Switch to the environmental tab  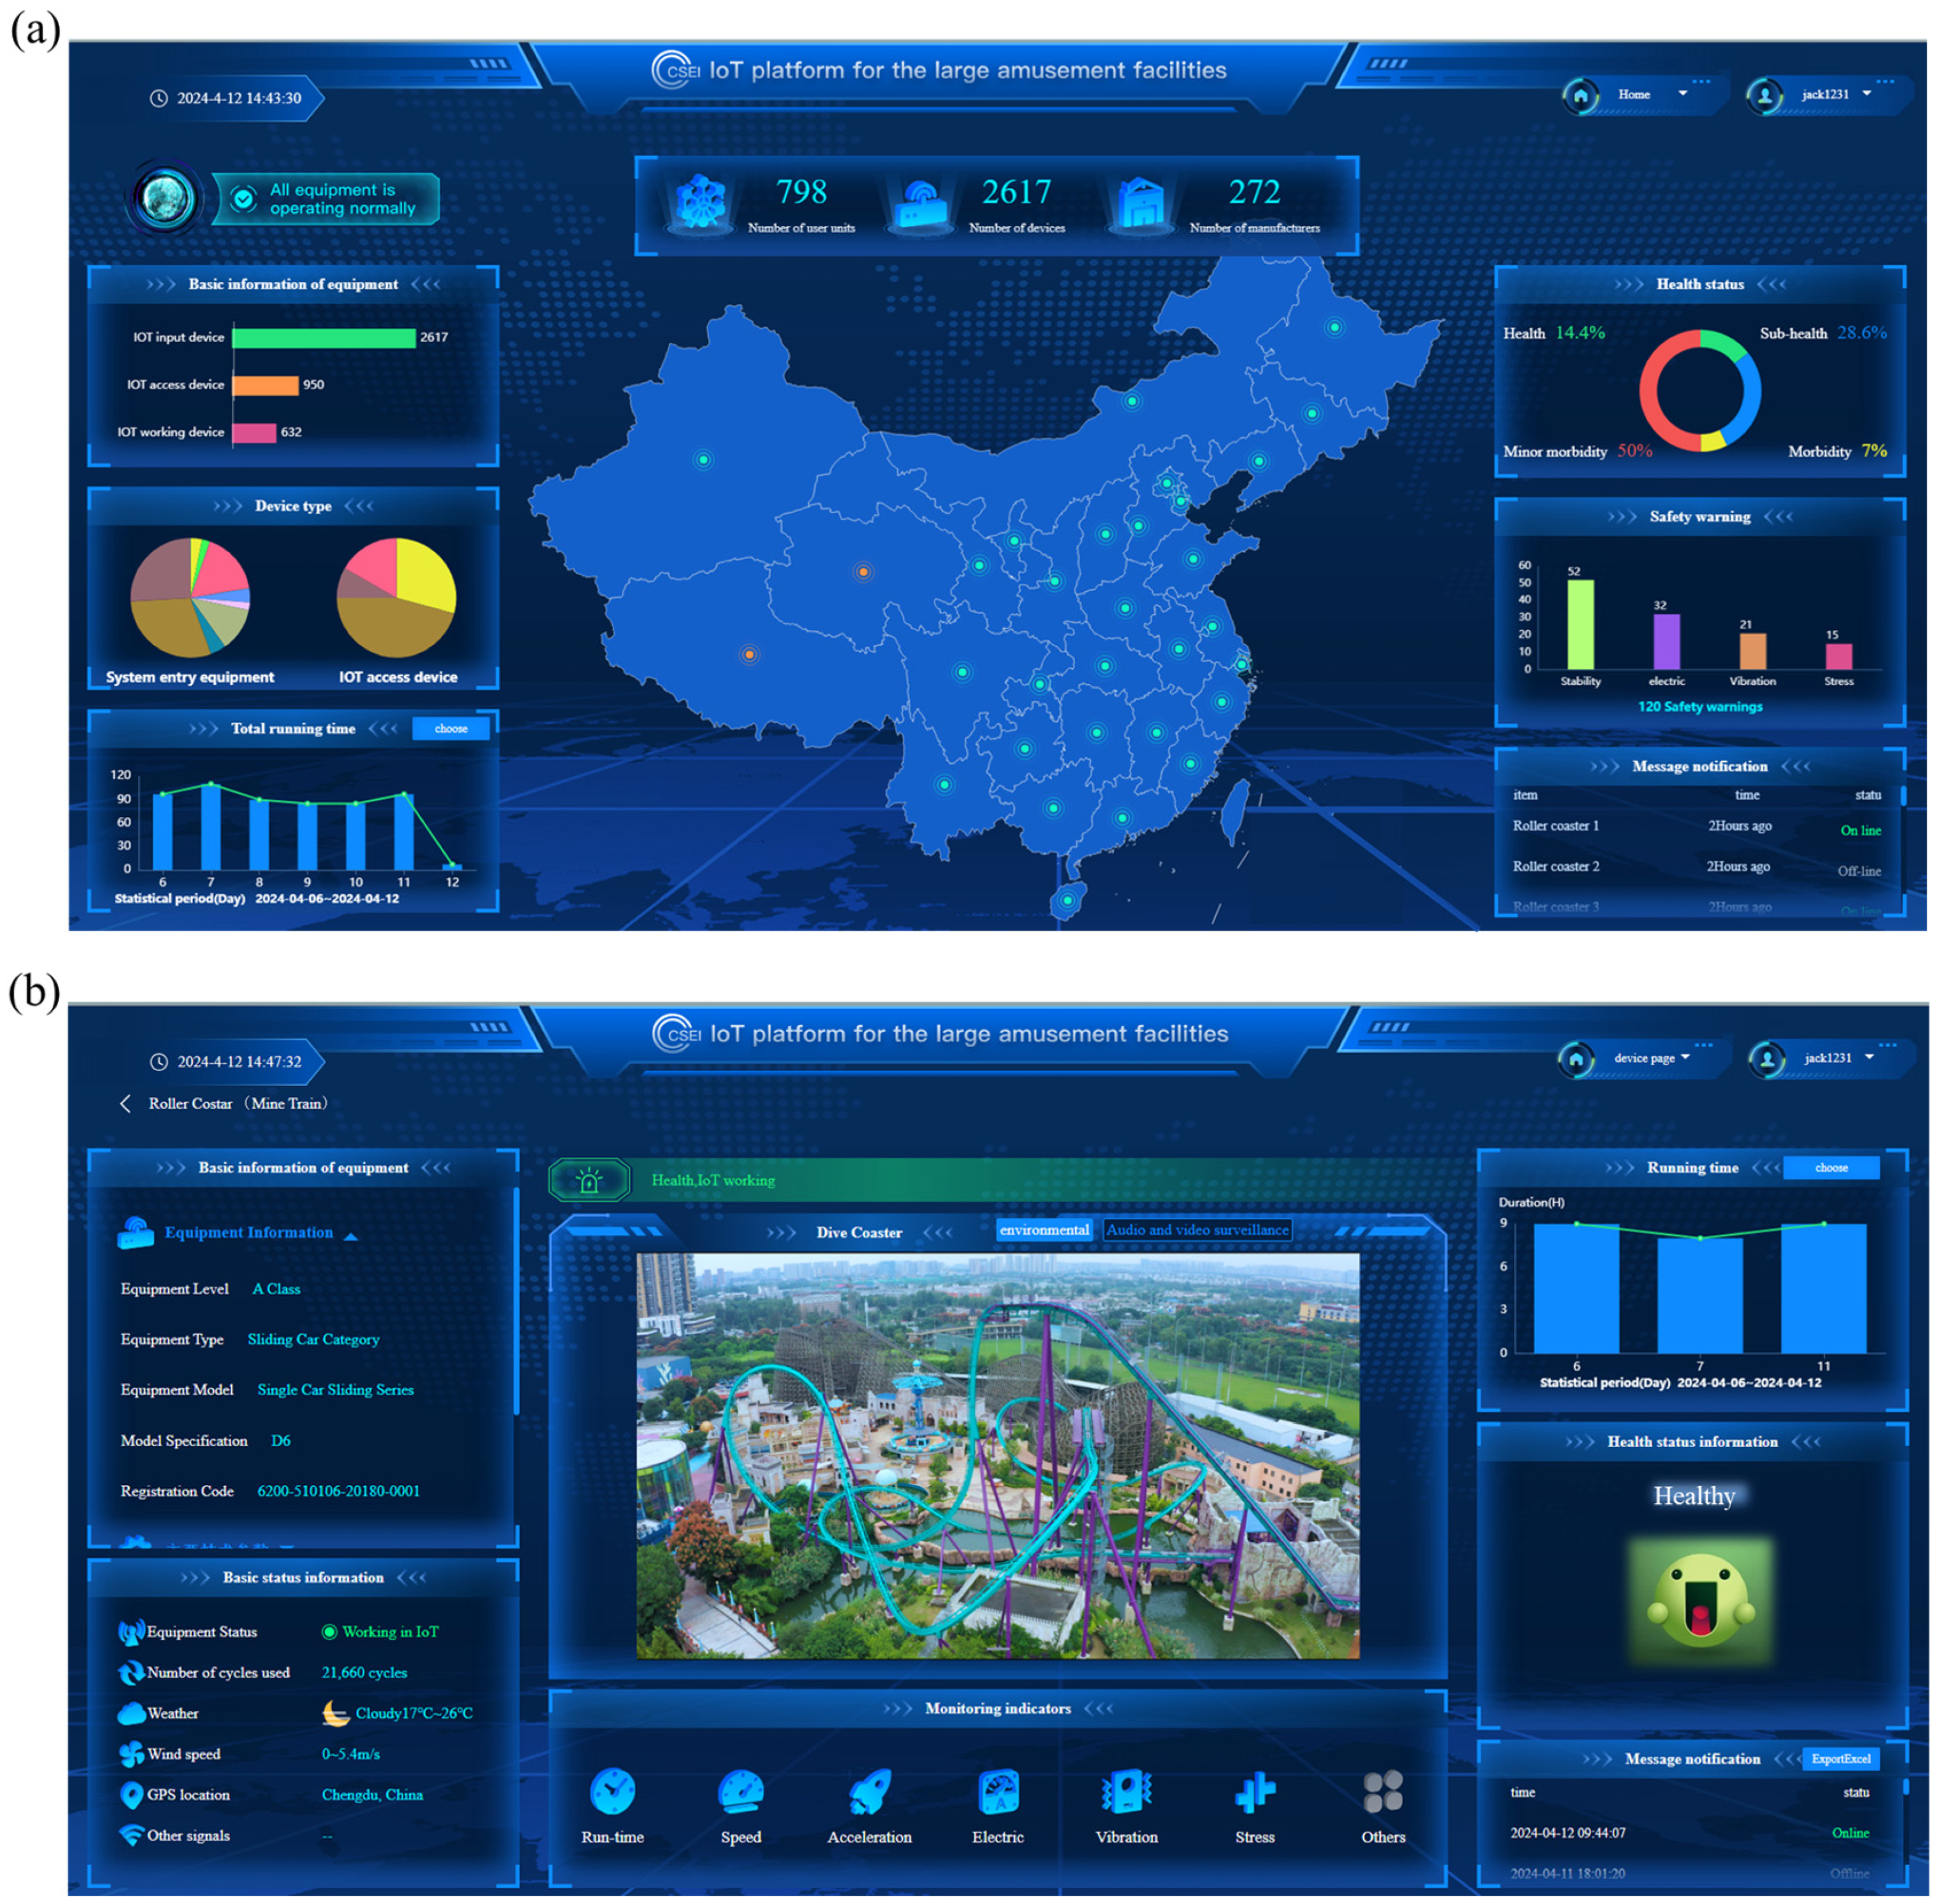1044,1230
